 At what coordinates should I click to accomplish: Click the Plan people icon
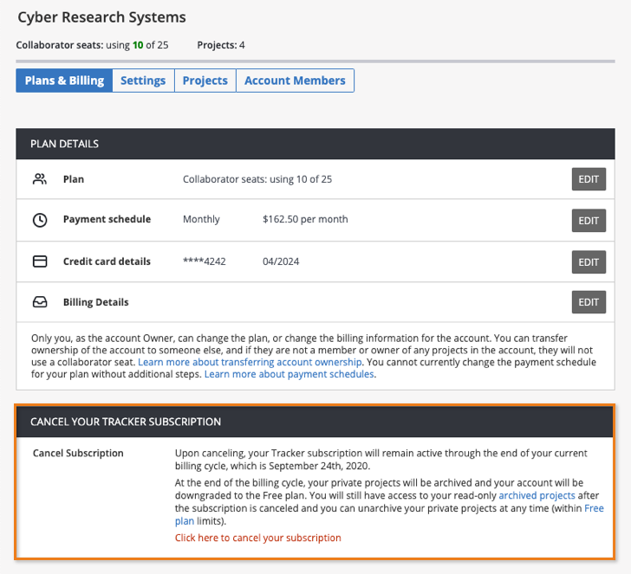(40, 179)
